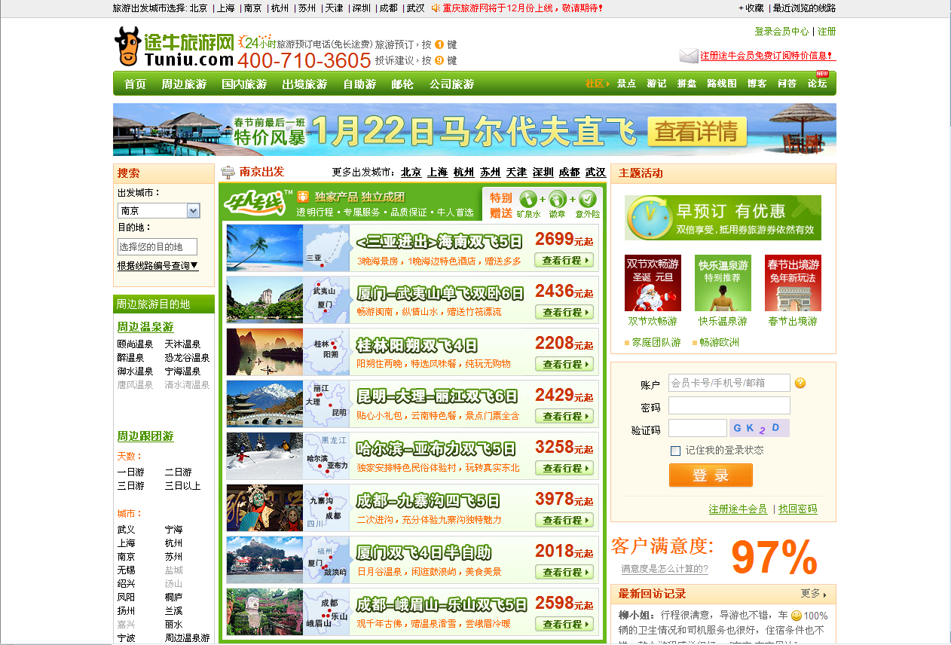
Task: Click the orange 登录 button
Action: click(711, 475)
